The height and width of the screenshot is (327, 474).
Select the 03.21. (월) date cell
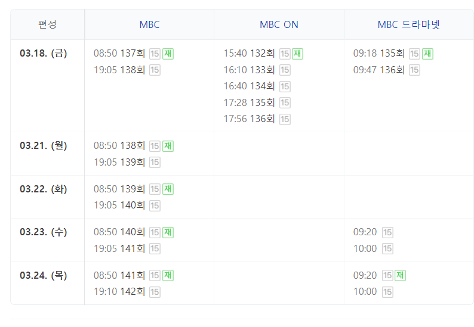coord(43,146)
